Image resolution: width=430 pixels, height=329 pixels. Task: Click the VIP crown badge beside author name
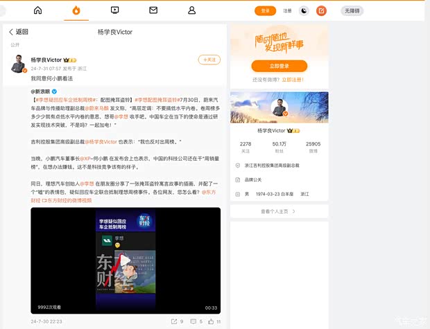click(69, 60)
